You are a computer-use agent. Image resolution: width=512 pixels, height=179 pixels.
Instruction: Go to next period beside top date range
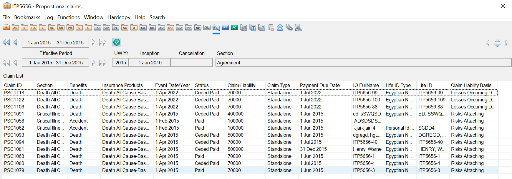93,43
